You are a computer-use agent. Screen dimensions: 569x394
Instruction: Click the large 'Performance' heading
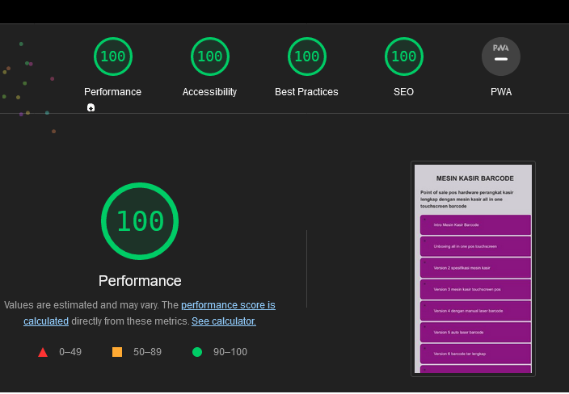tap(140, 281)
